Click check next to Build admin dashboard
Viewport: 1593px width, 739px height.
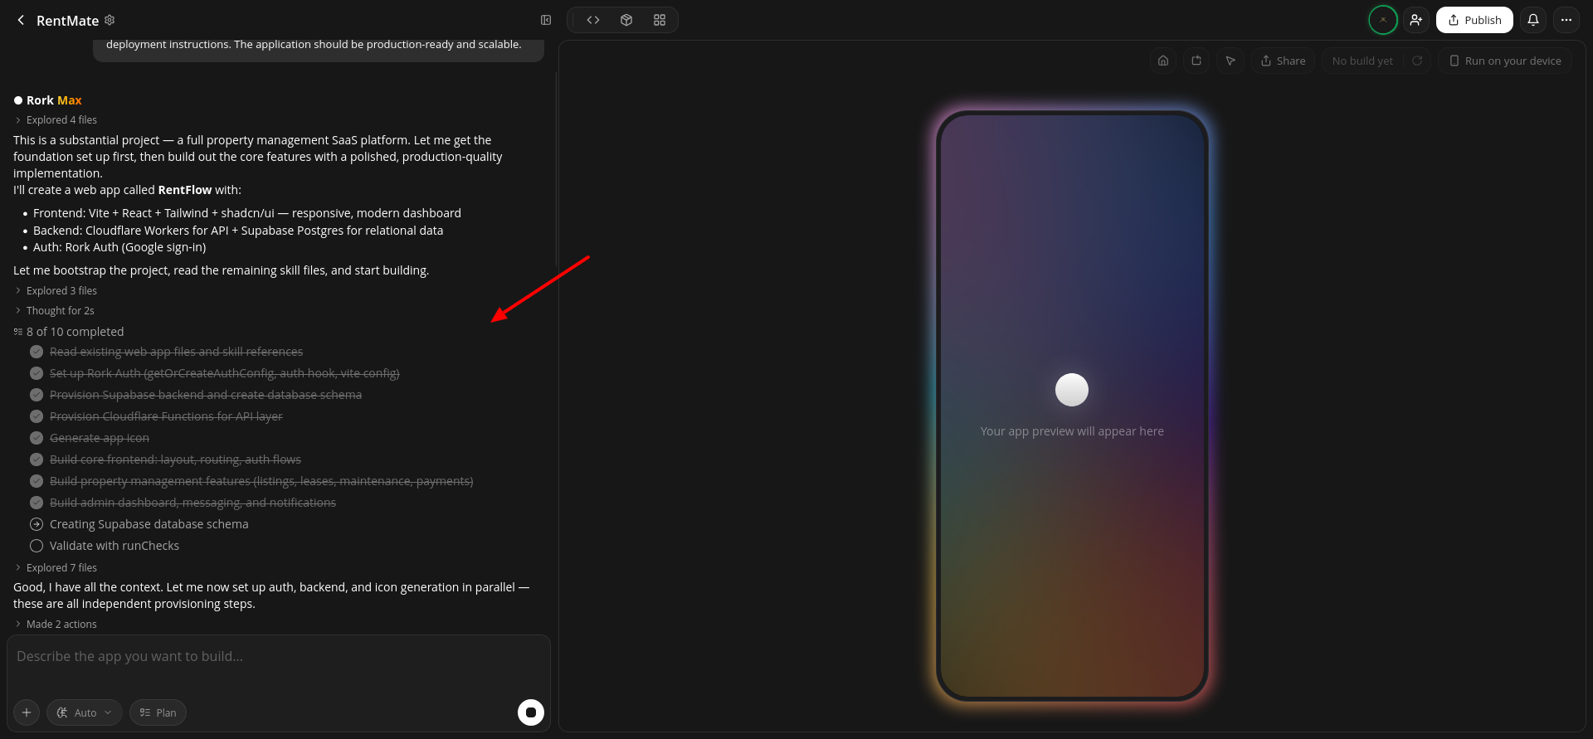click(37, 503)
